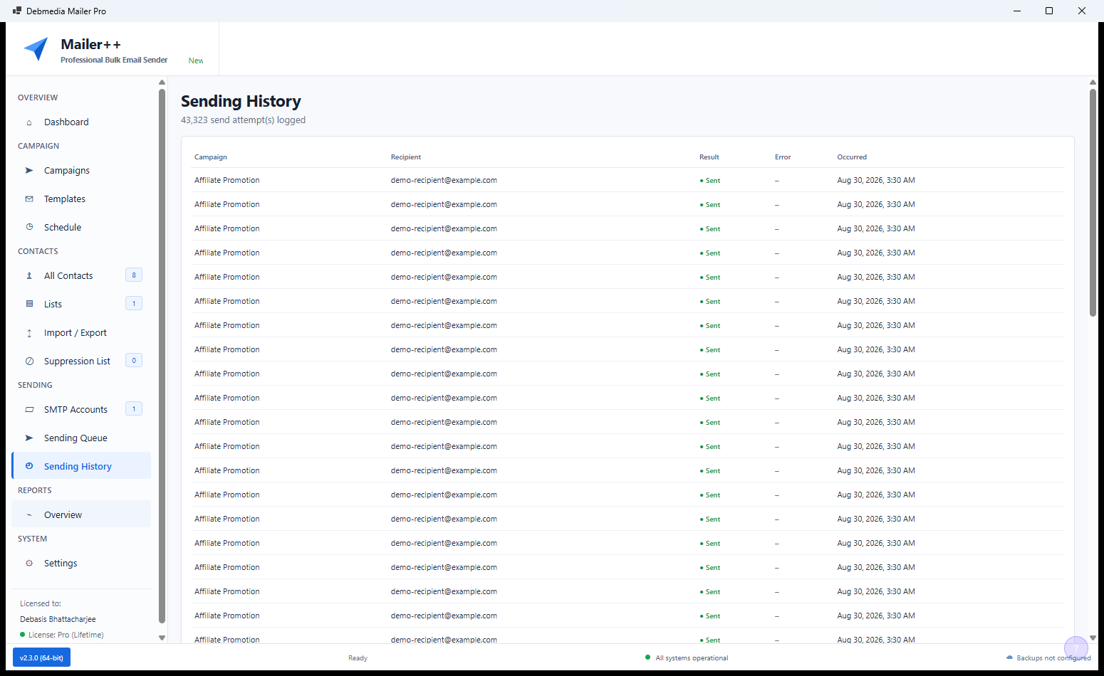Image resolution: width=1104 pixels, height=676 pixels.
Task: Click the "Ready" status bar text
Action: (358, 658)
